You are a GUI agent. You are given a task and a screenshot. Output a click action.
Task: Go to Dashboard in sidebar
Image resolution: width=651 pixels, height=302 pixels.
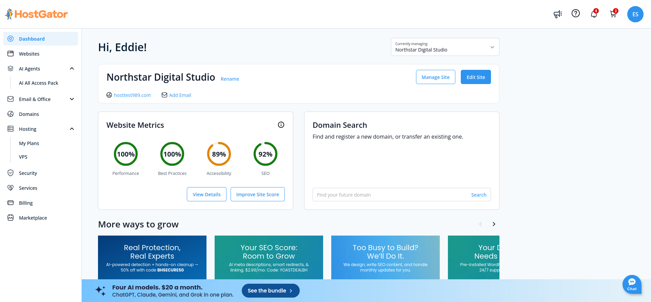(41, 39)
